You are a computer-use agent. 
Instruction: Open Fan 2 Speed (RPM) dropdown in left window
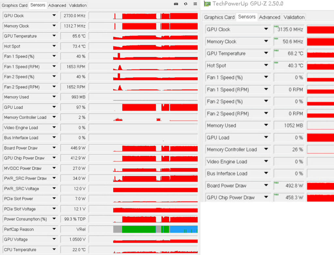(54, 86)
